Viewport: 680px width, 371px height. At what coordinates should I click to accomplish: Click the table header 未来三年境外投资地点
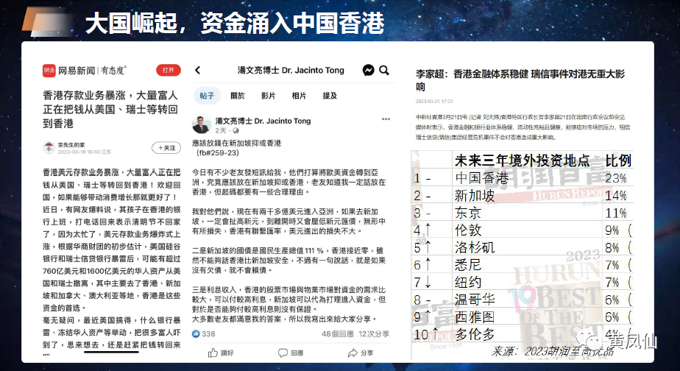pos(523,160)
